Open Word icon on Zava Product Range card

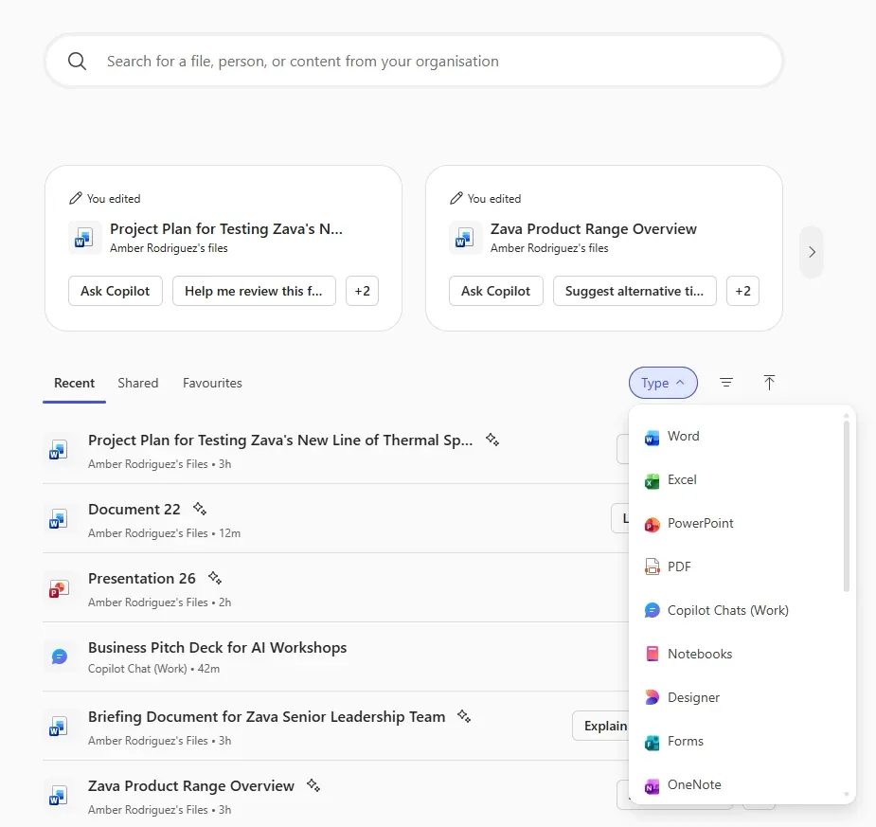(465, 238)
